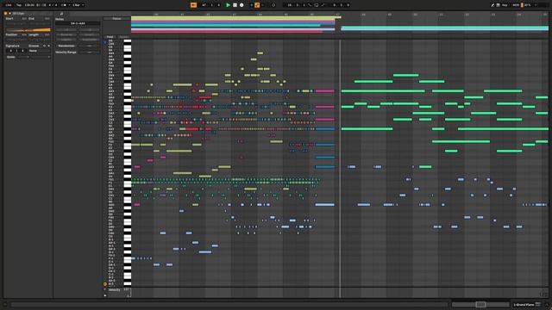Toggle the Punch-In switch
Viewport: 552px width, 310px height.
tap(310, 5)
